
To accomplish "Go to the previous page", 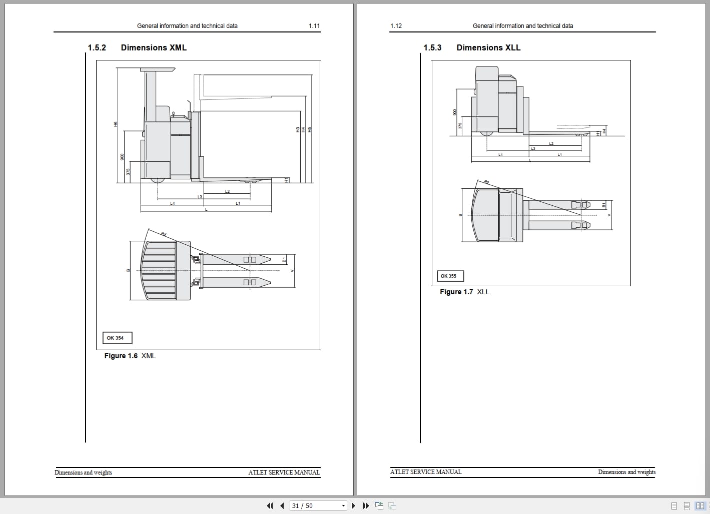I will tap(282, 506).
